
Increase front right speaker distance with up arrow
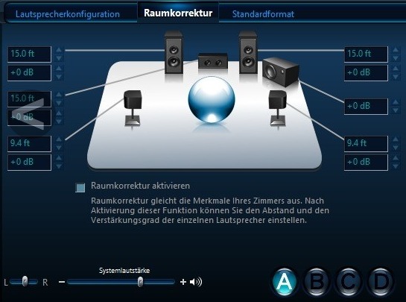(396, 50)
